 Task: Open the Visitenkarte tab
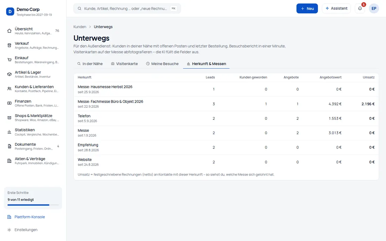click(124, 64)
